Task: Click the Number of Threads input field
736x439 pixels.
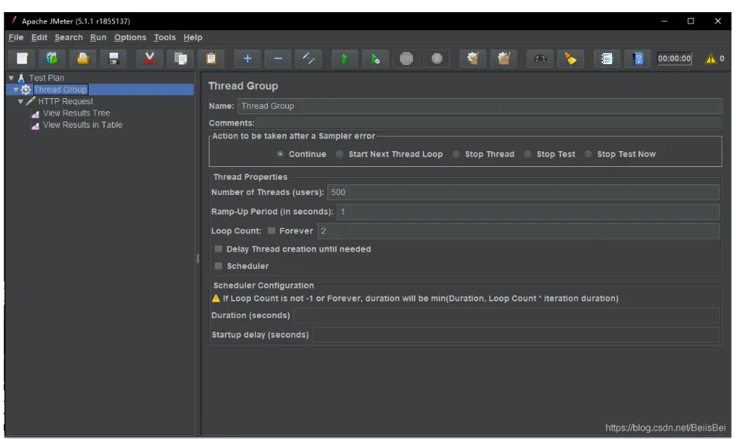Action: 522,193
